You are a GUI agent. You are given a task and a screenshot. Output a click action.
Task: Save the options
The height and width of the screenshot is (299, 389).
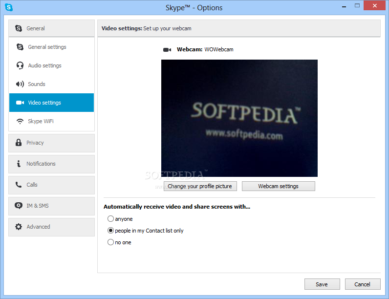[322, 284]
